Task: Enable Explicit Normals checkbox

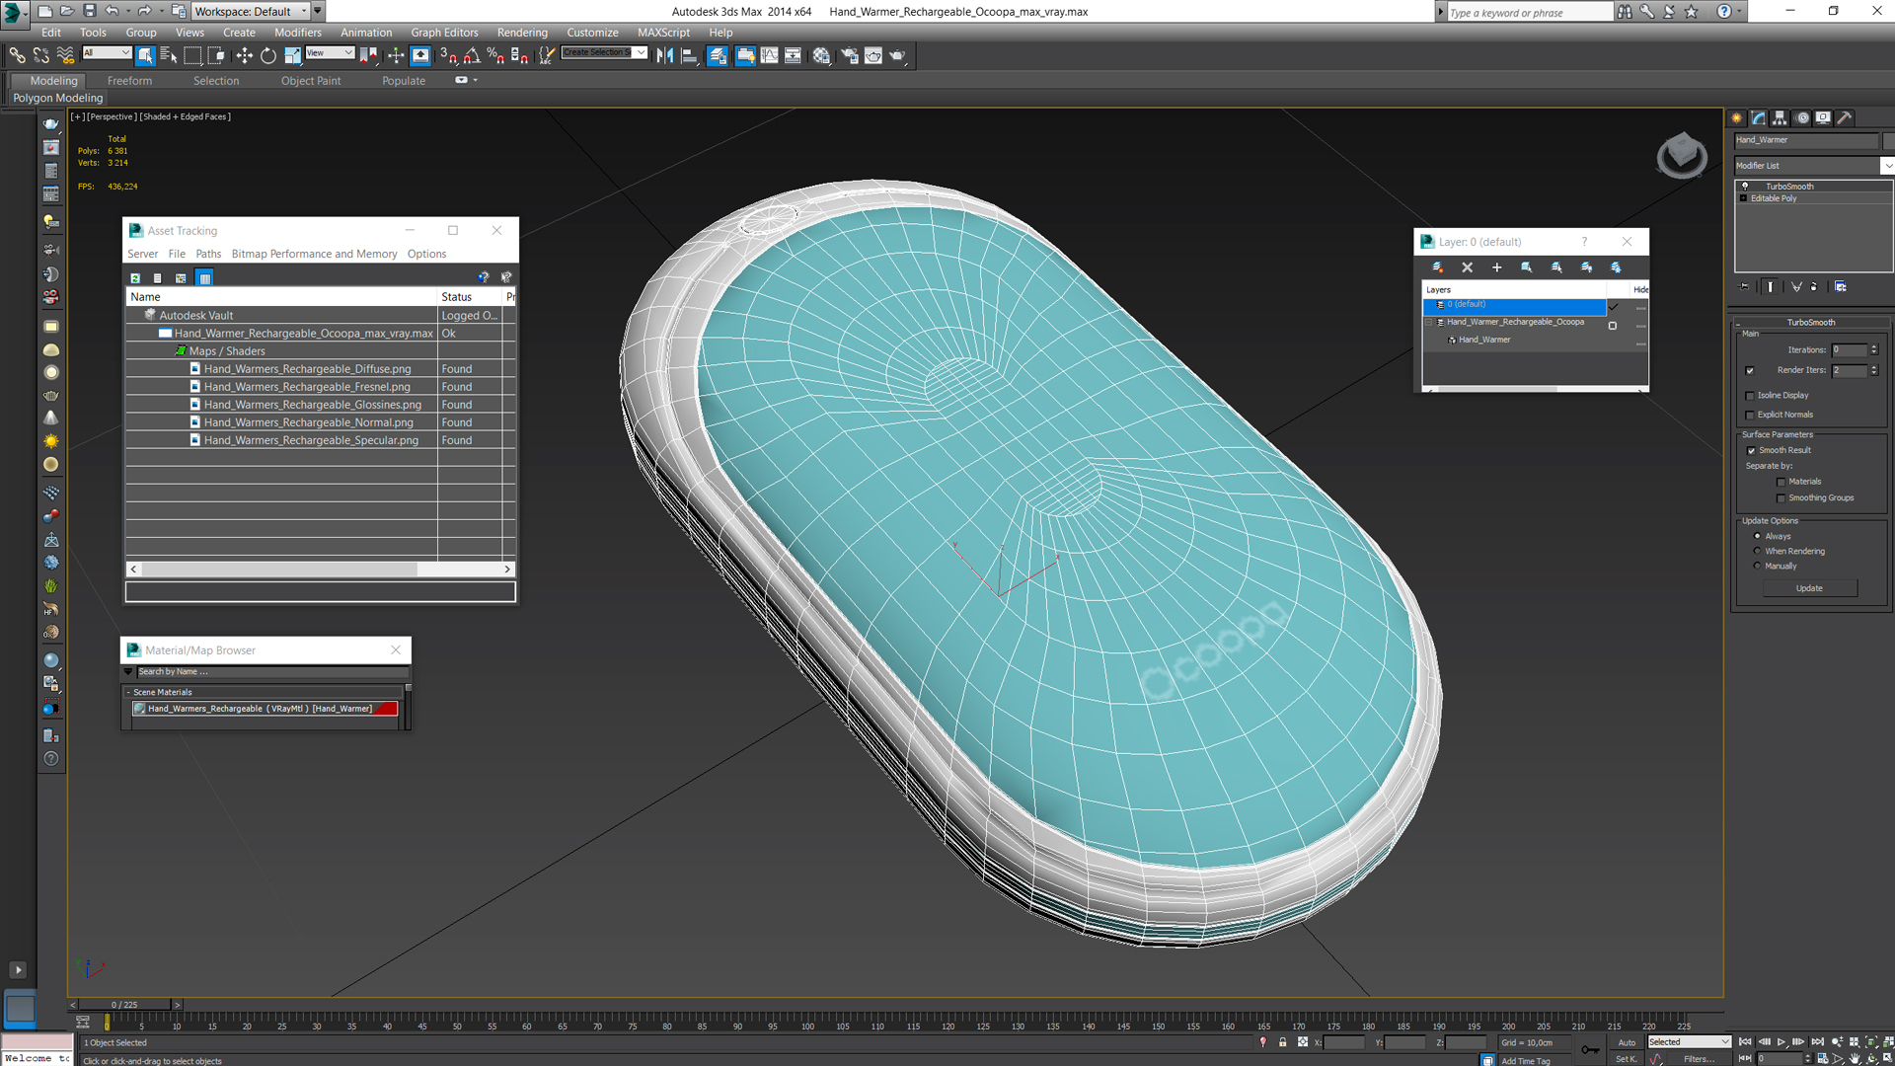Action: tap(1750, 416)
